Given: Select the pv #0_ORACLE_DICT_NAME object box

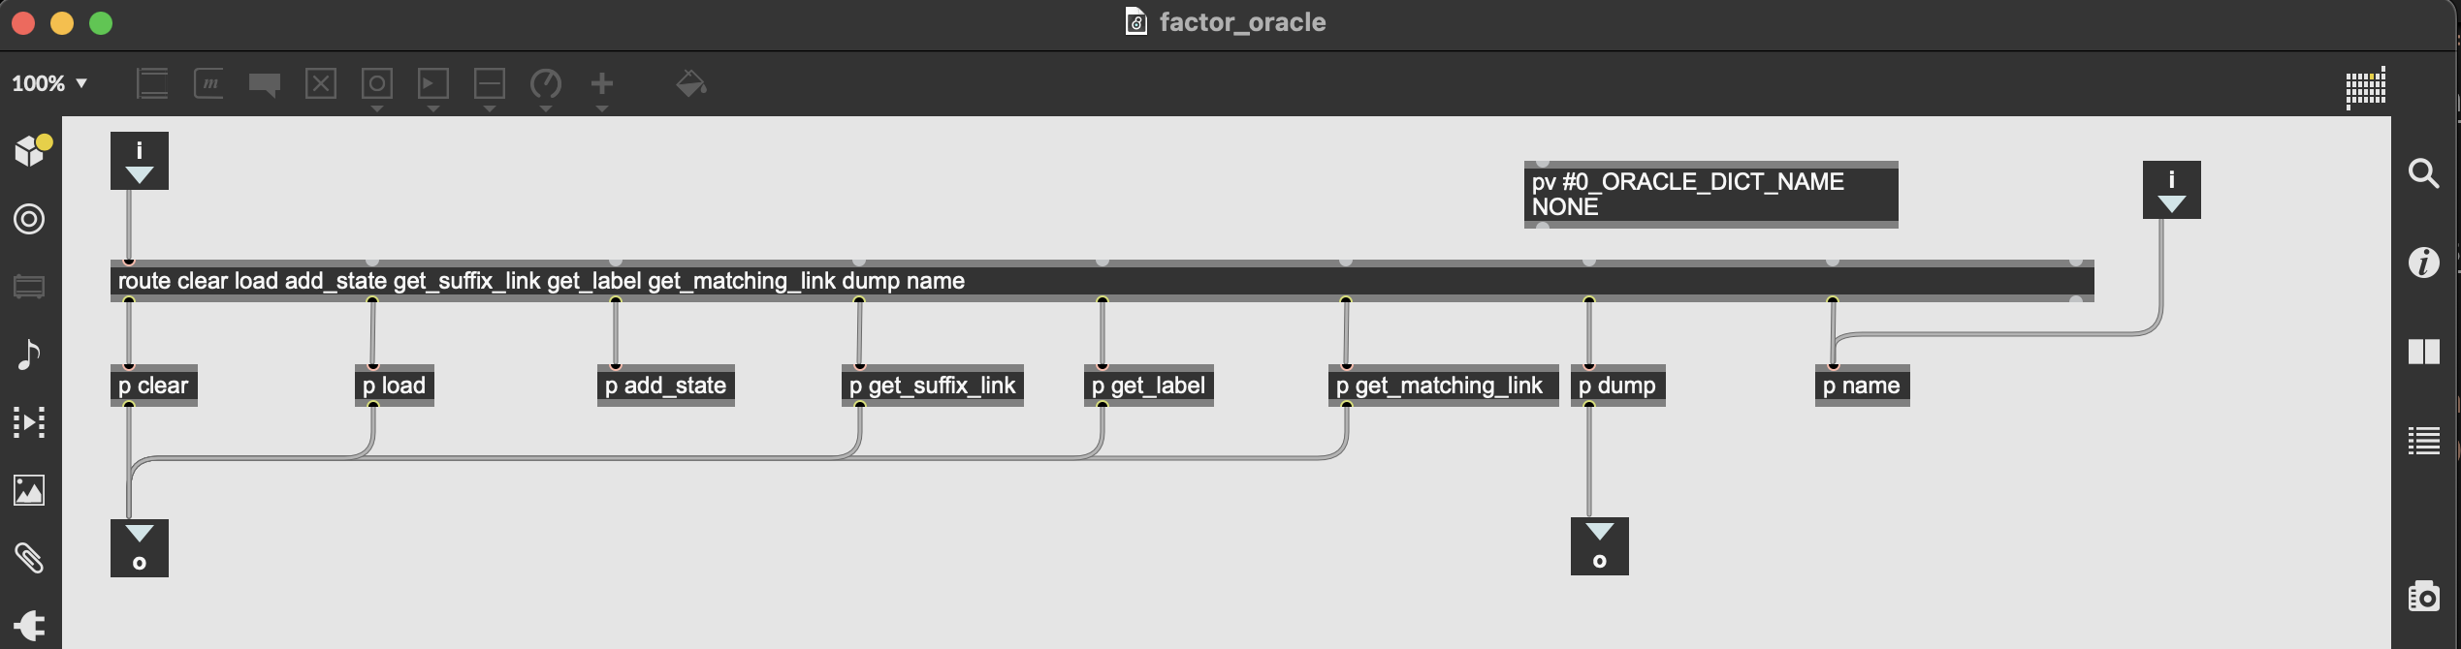Looking at the screenshot, I should (x=1710, y=195).
